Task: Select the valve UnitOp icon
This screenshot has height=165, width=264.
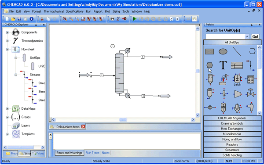Action: coord(251,93)
